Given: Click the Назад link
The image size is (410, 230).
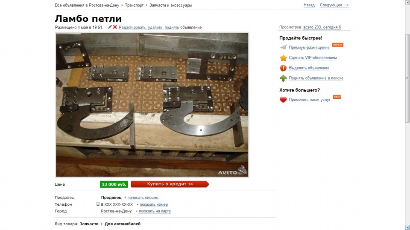Looking at the screenshot, I should (309, 5).
